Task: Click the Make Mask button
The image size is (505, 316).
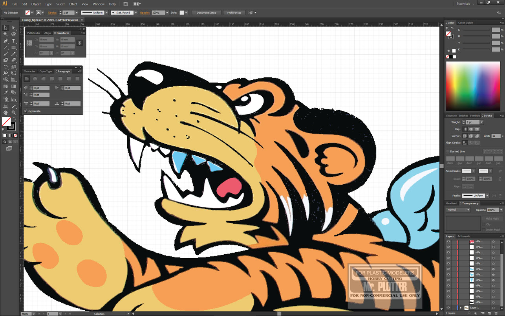Action: (492, 219)
